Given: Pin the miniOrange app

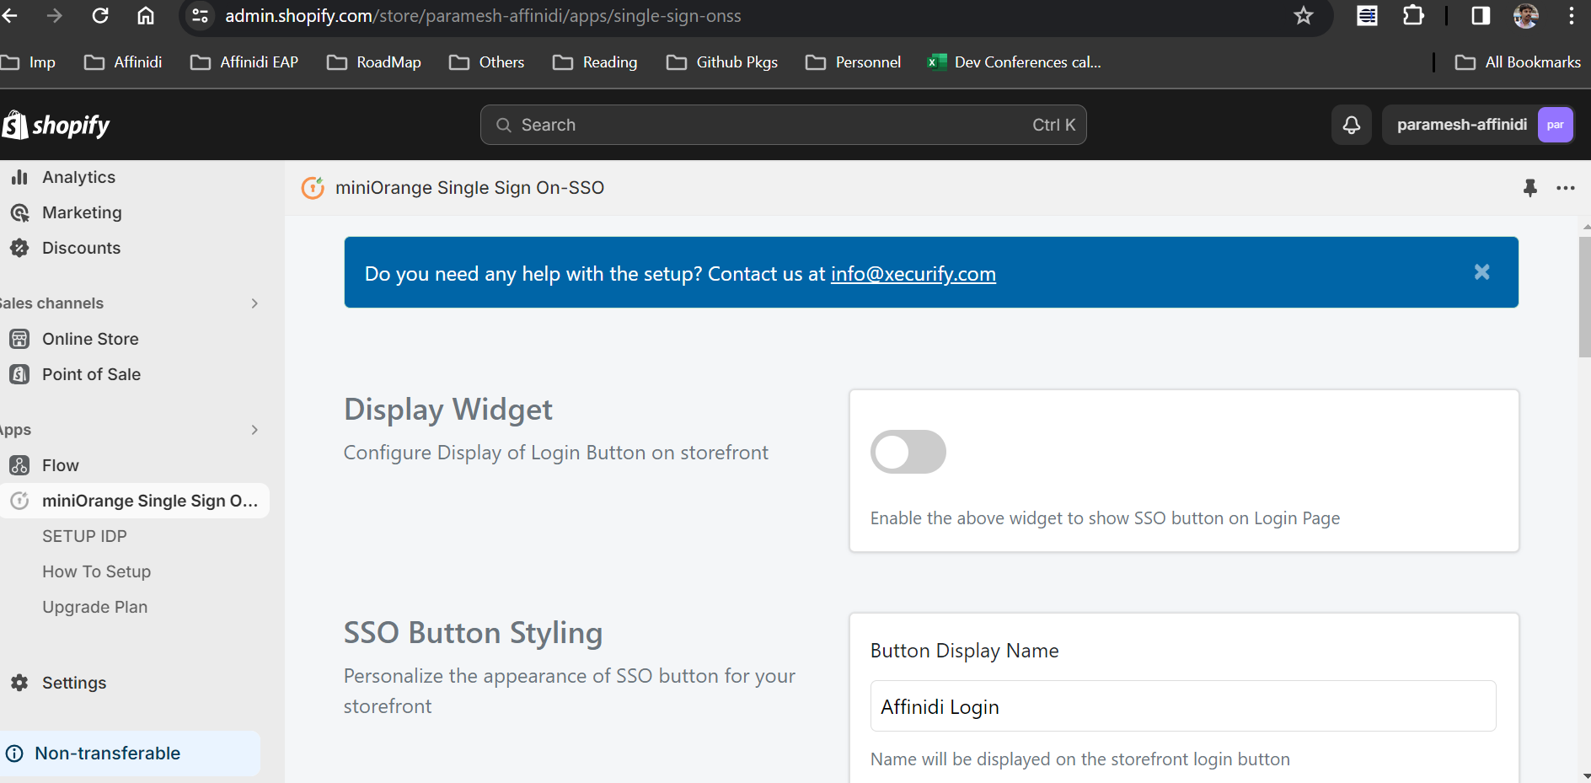Looking at the screenshot, I should [x=1530, y=188].
